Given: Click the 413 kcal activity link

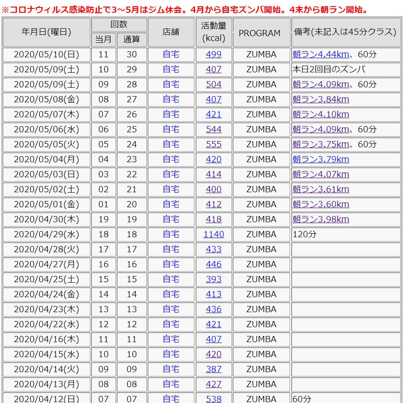Looking at the screenshot, I should (213, 294).
